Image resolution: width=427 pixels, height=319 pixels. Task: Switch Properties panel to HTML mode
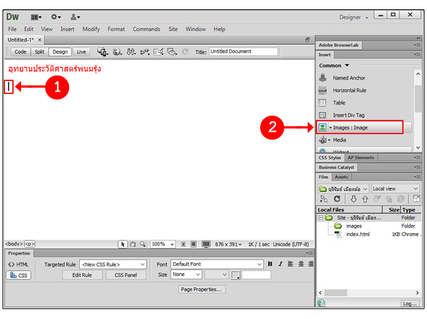click(x=19, y=265)
